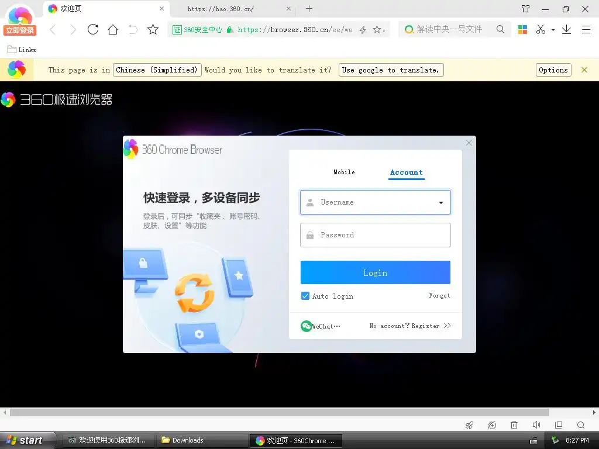Go back with the back arrow
This screenshot has width=599, height=449.
(x=53, y=29)
